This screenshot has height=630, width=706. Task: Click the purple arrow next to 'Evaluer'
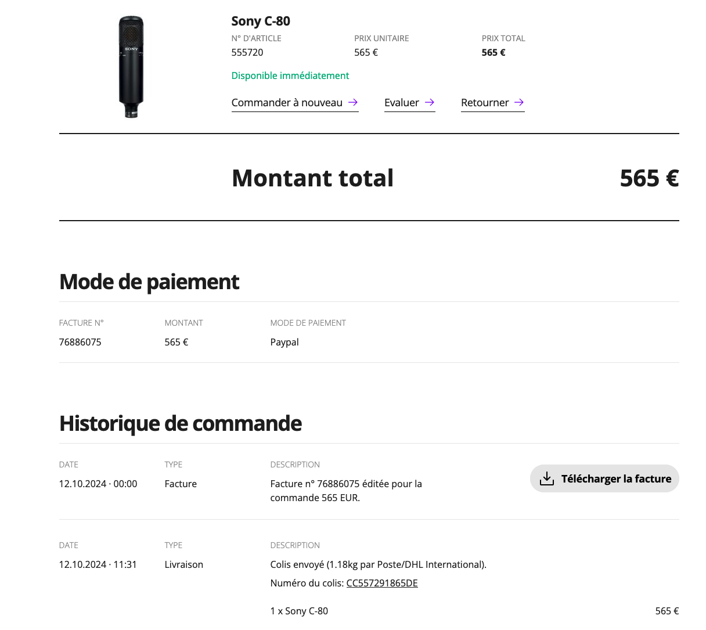(430, 102)
